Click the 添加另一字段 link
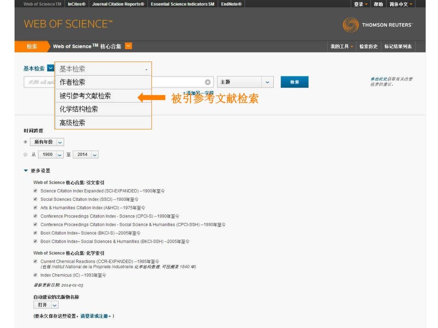Viewport: 438px width, 328px height. 198,93
